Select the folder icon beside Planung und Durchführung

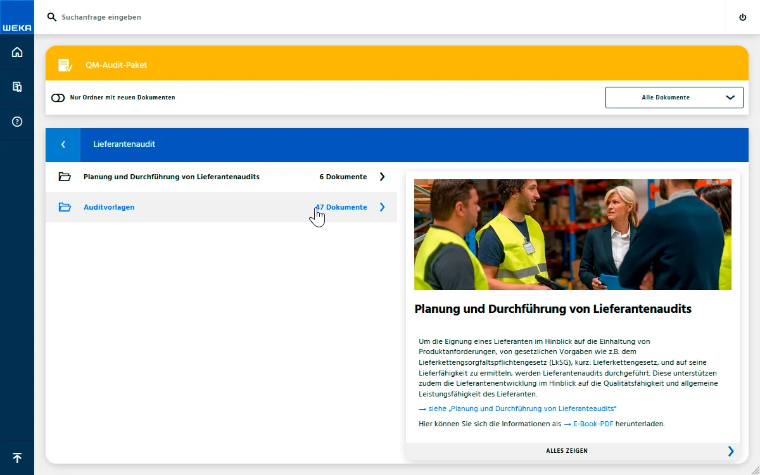point(65,177)
